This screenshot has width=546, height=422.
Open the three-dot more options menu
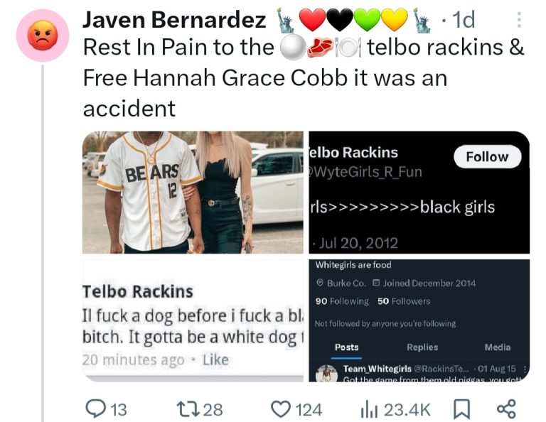519,20
